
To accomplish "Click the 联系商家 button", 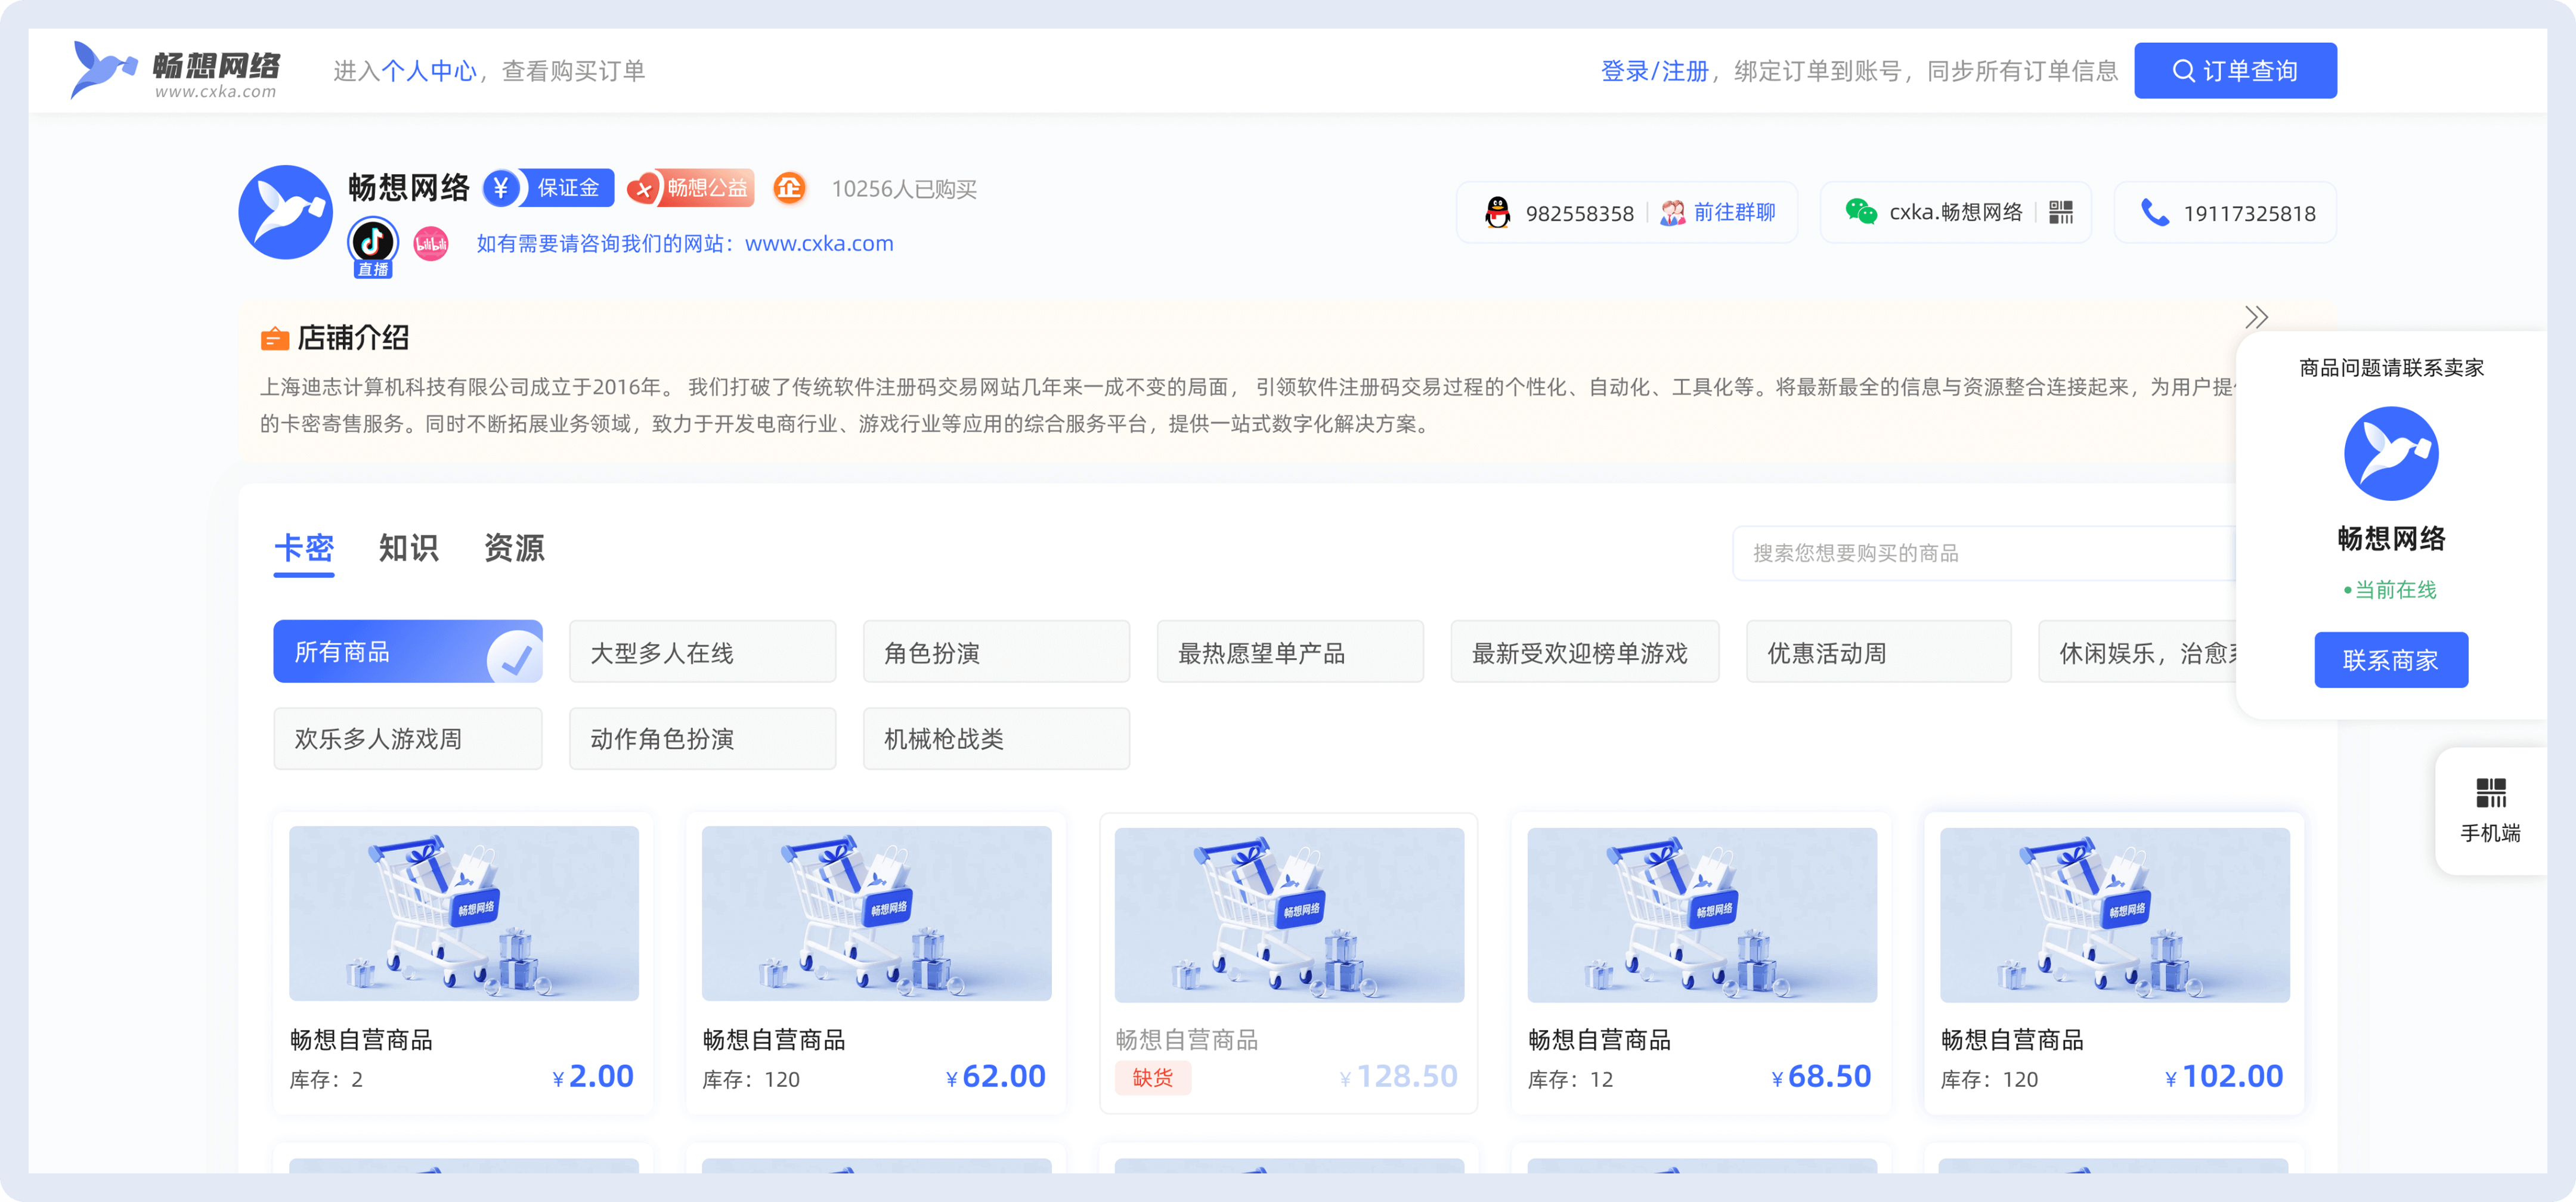I will [x=2390, y=660].
